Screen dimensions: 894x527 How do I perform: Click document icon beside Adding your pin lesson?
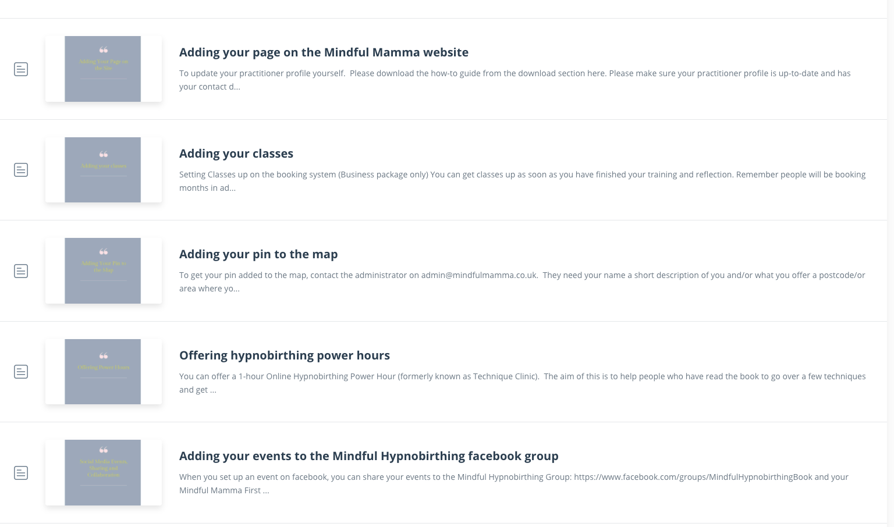(x=21, y=271)
